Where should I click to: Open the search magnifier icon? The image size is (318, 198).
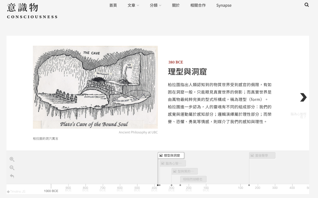pyautogui.click(x=306, y=5)
